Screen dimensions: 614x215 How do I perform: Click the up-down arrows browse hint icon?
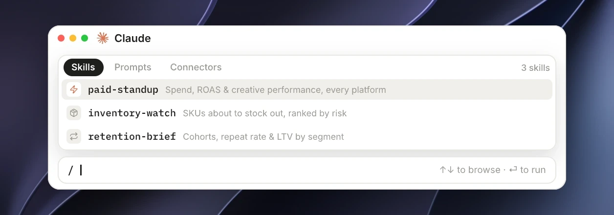[x=446, y=170]
